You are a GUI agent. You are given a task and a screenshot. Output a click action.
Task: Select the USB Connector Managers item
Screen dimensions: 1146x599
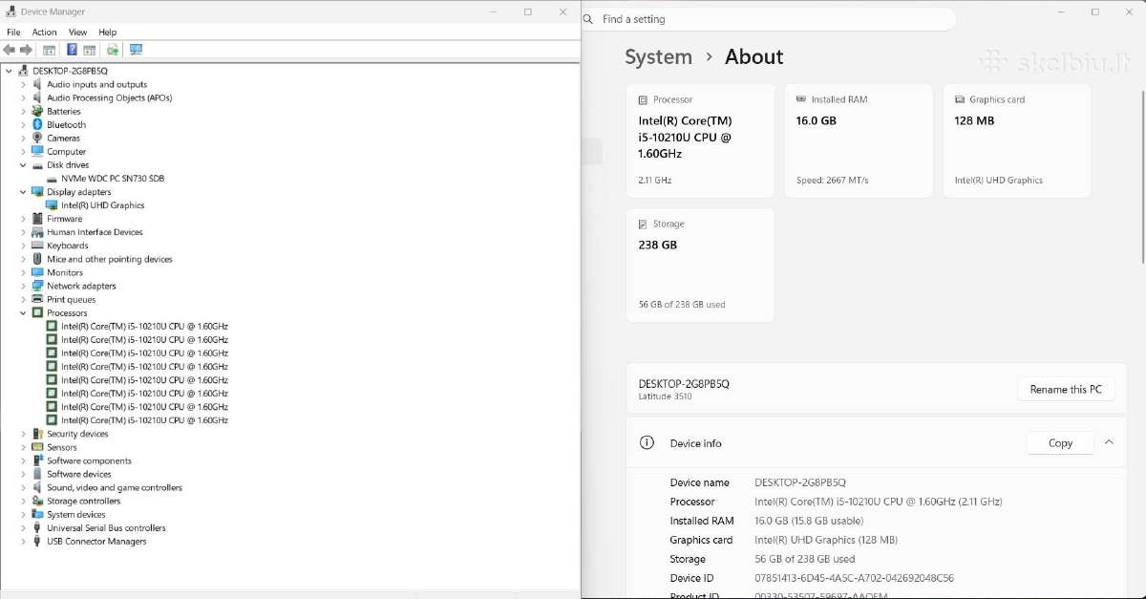(96, 542)
